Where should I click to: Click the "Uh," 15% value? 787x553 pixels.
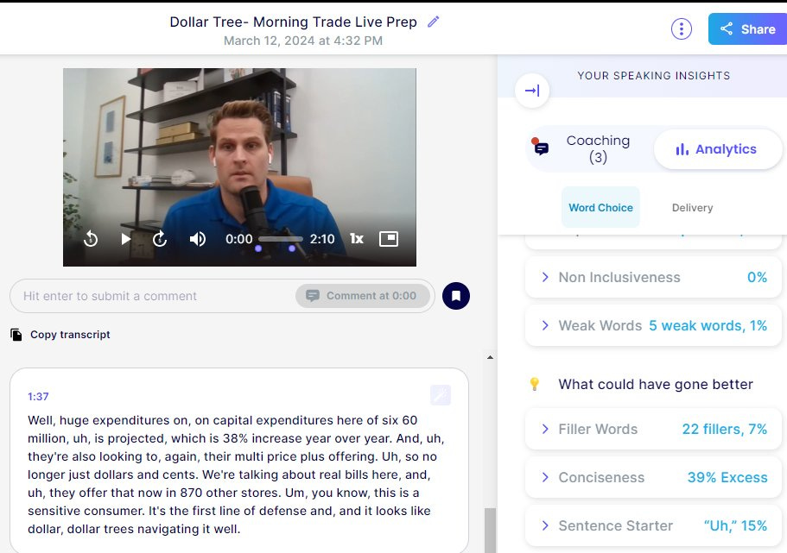point(735,525)
